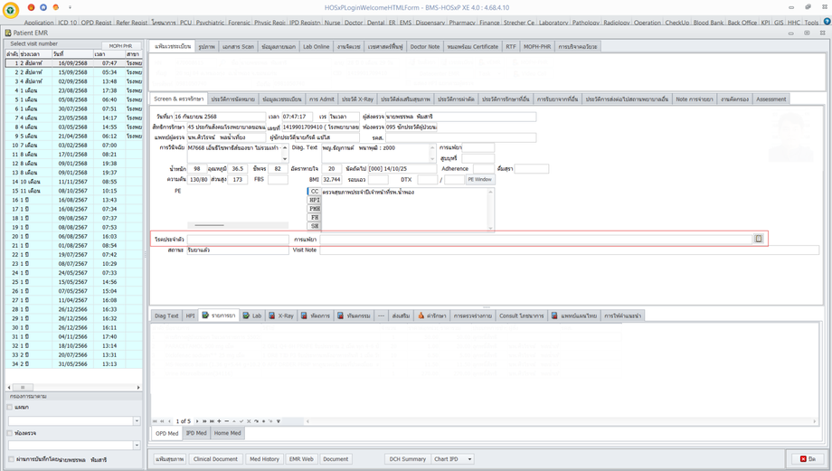This screenshot has width=832, height=471.
Task: Click the Med History button
Action: (x=264, y=459)
